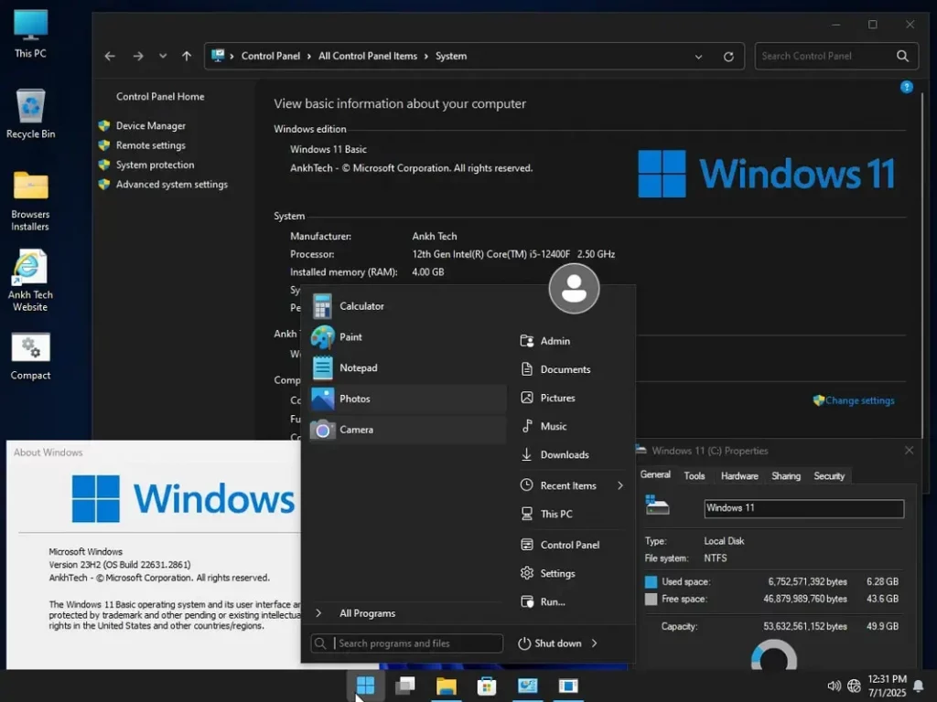
Task: Expand the Shut down options arrow
Action: click(x=595, y=643)
